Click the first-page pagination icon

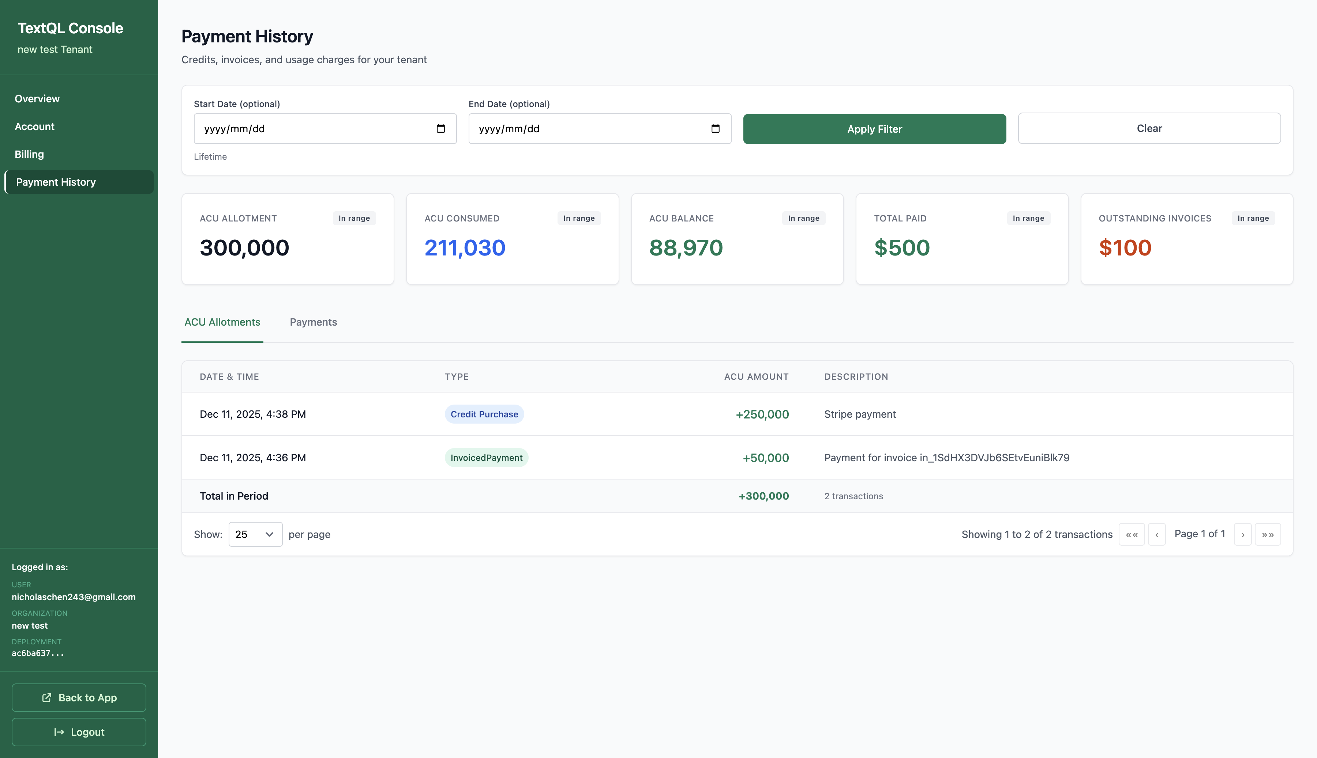(x=1132, y=534)
